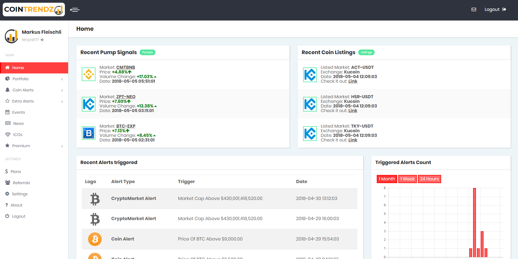Viewport: 518px width, 259px height.
Task: Open the BTC-EXP market link
Action: pos(126,126)
